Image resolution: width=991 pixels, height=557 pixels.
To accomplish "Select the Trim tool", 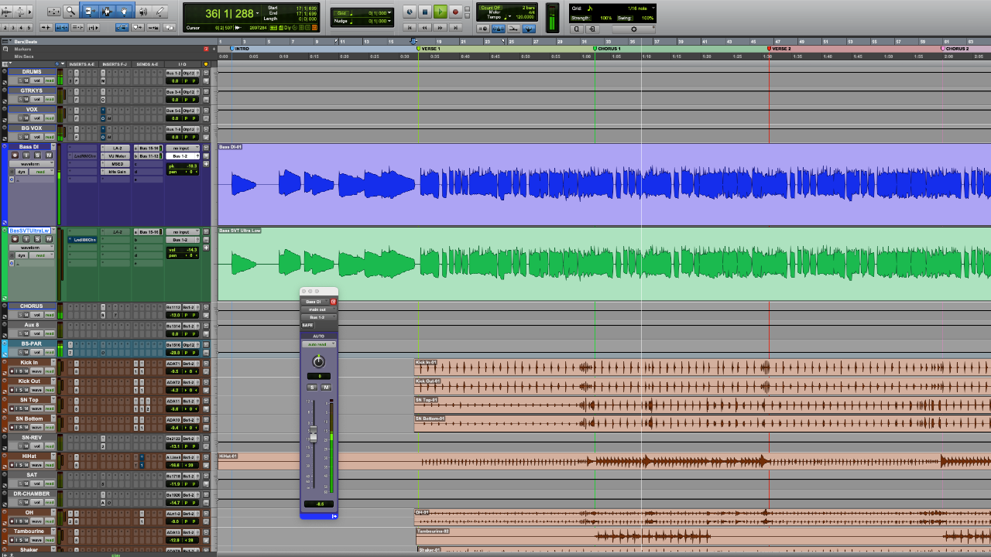I will point(89,12).
